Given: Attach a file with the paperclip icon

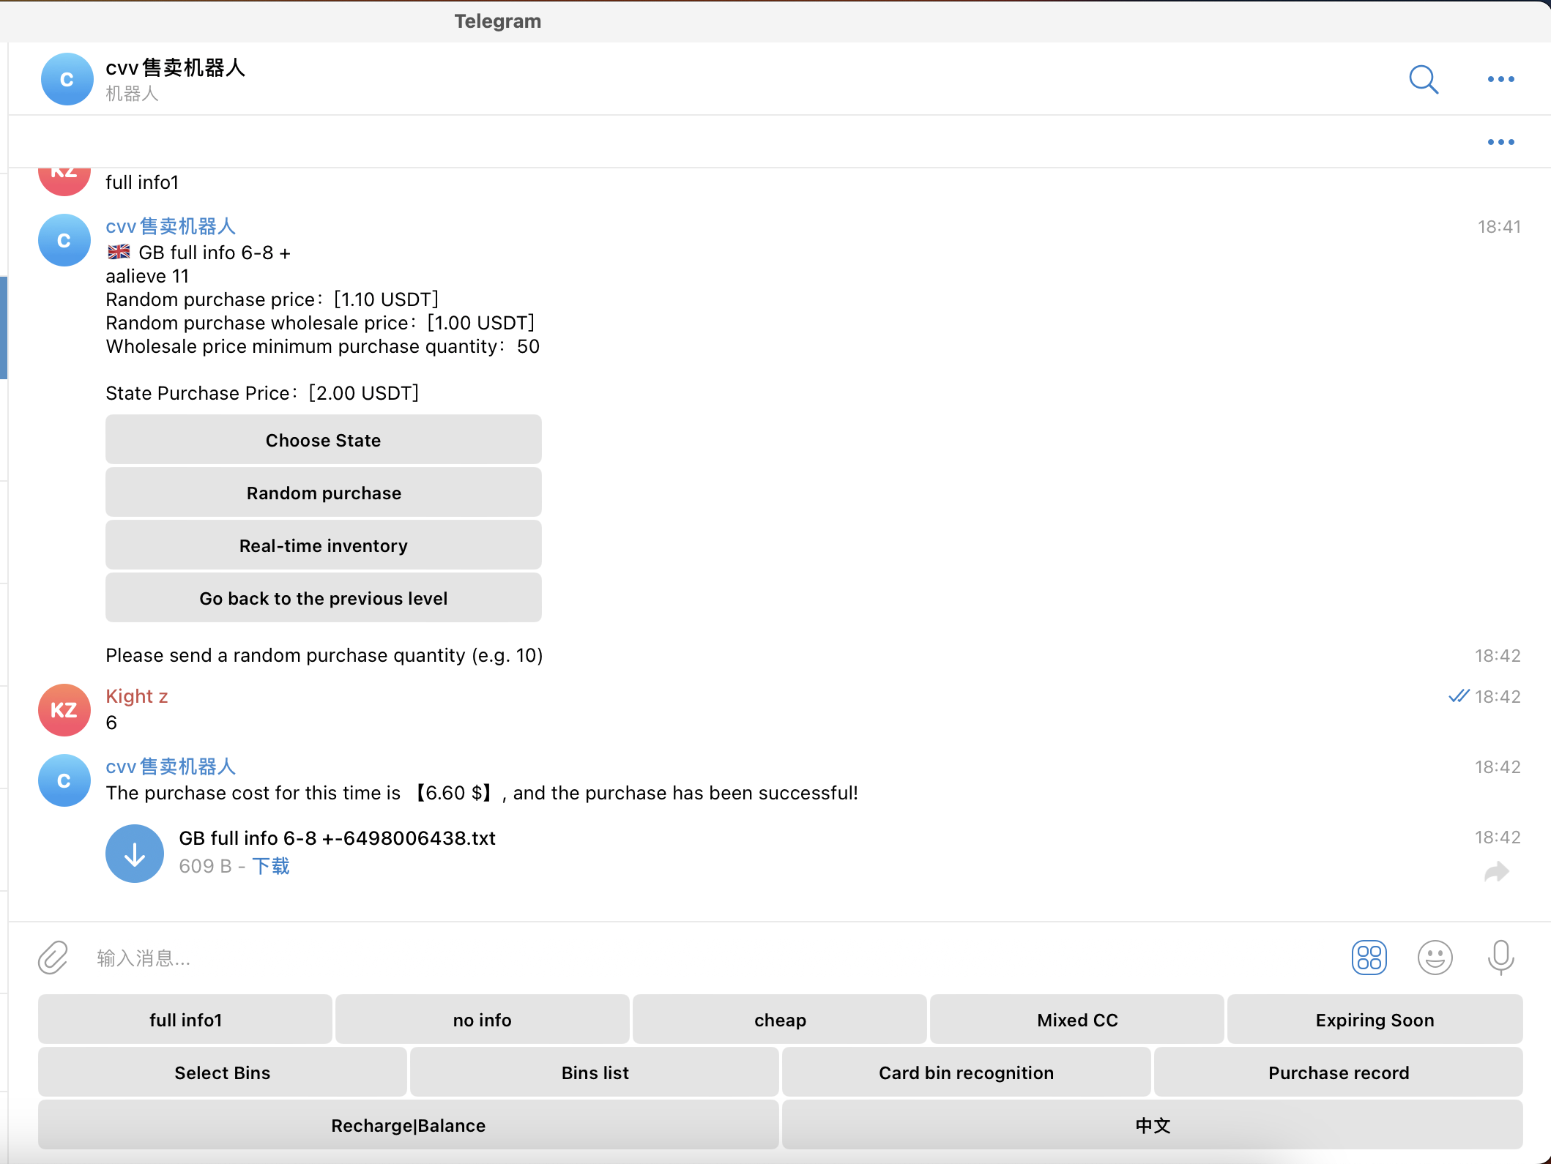Looking at the screenshot, I should (53, 958).
